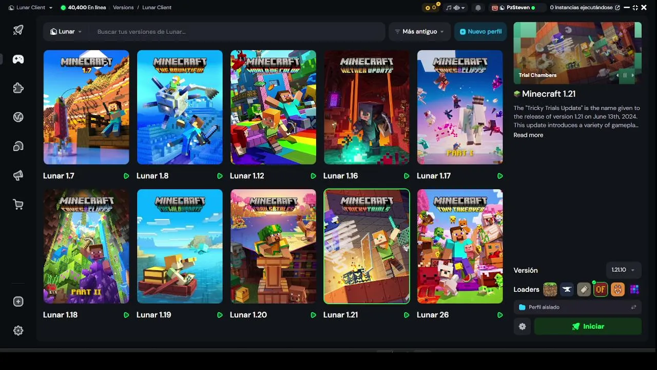This screenshot has width=657, height=370.
Task: Click the Read more link
Action: point(528,135)
